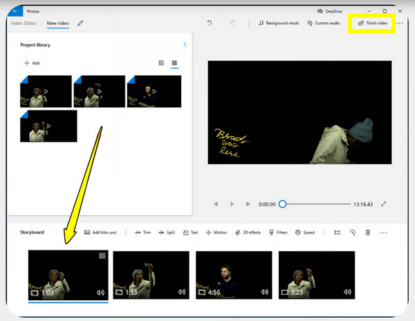Open the Filters tool
Image resolution: width=415 pixels, height=321 pixels.
point(278,232)
